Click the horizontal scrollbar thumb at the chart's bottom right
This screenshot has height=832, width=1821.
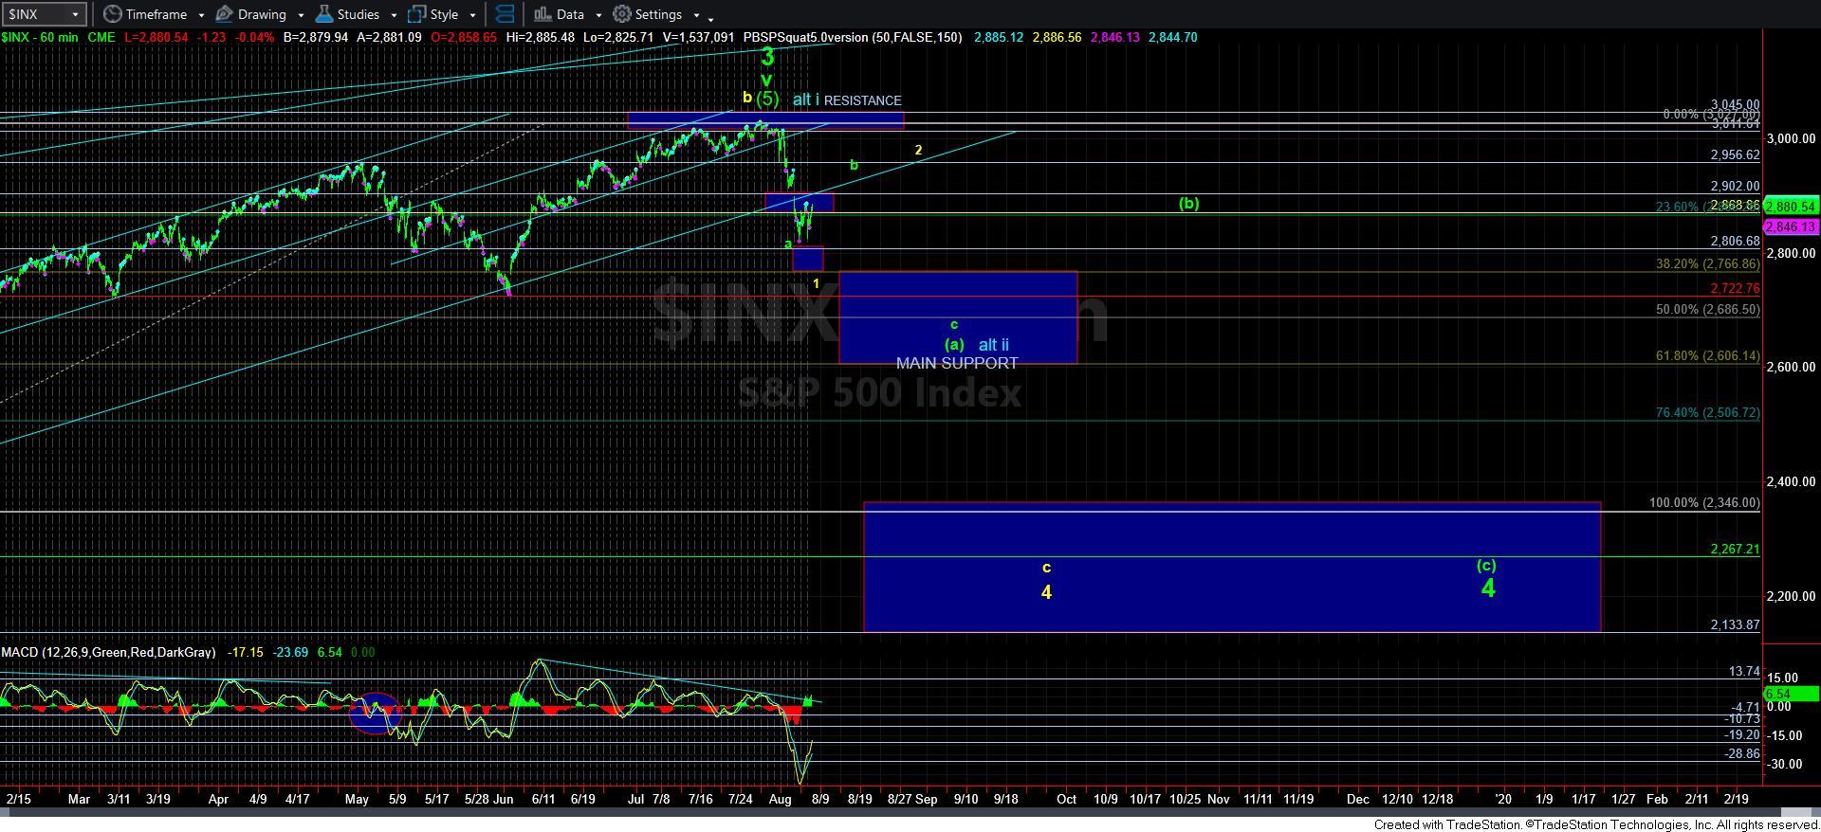click(1794, 813)
